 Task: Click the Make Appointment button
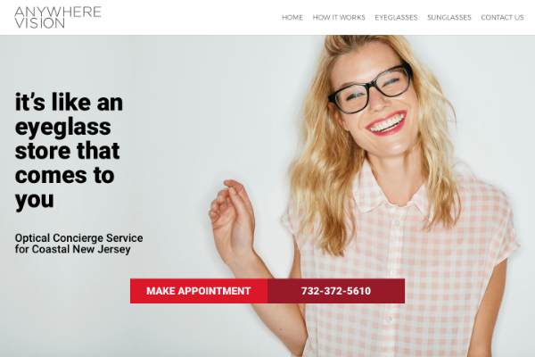coord(199,291)
